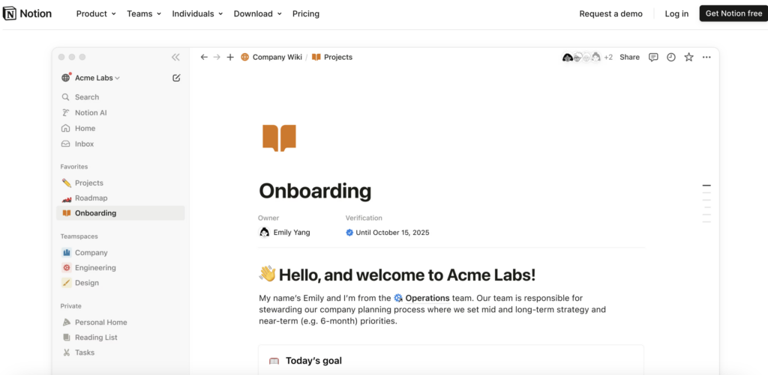The image size is (768, 375).
Task: Expand the Product dropdown menu
Action: coord(96,13)
